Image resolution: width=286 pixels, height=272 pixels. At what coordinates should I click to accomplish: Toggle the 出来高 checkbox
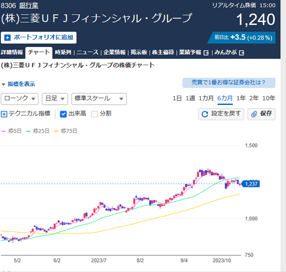[63, 114]
